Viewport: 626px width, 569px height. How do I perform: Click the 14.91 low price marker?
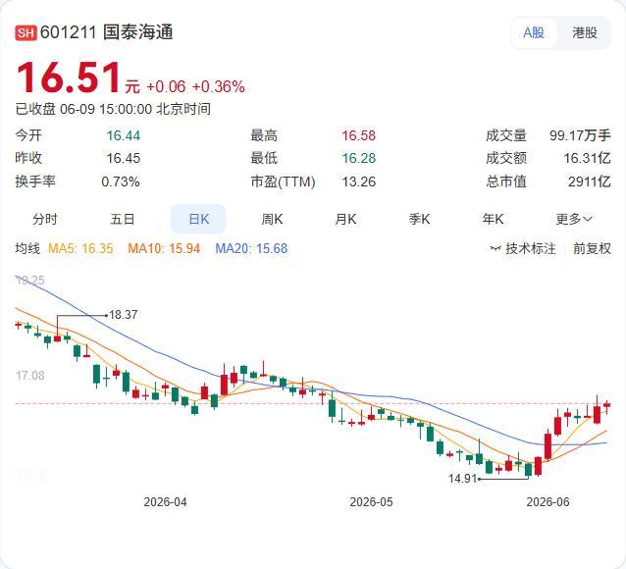click(x=463, y=478)
